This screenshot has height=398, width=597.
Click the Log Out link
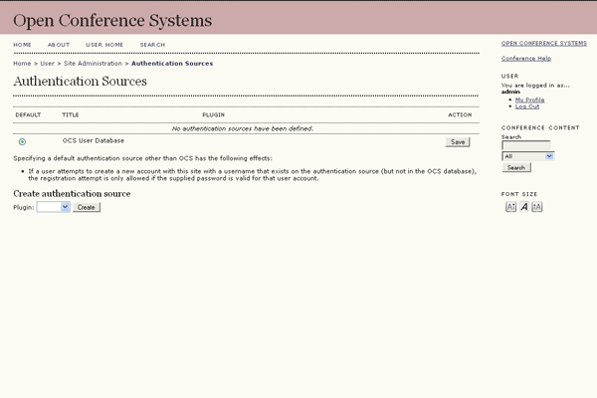point(527,106)
